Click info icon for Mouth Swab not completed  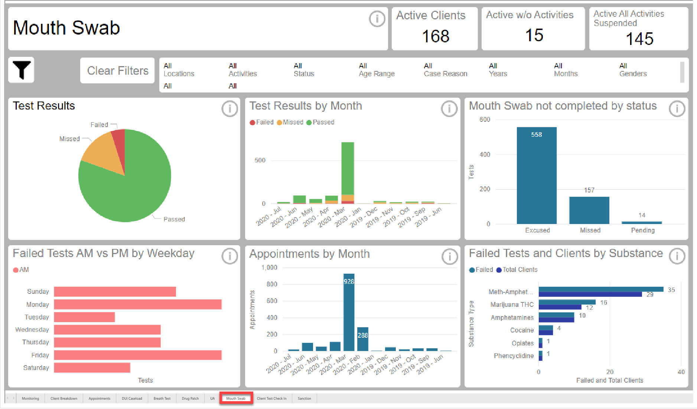point(677,109)
